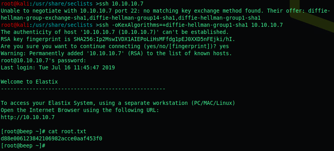This screenshot has width=334, height=151.
Task: Click the http://10.10.10.7 URL
Action: [x=28, y=117]
